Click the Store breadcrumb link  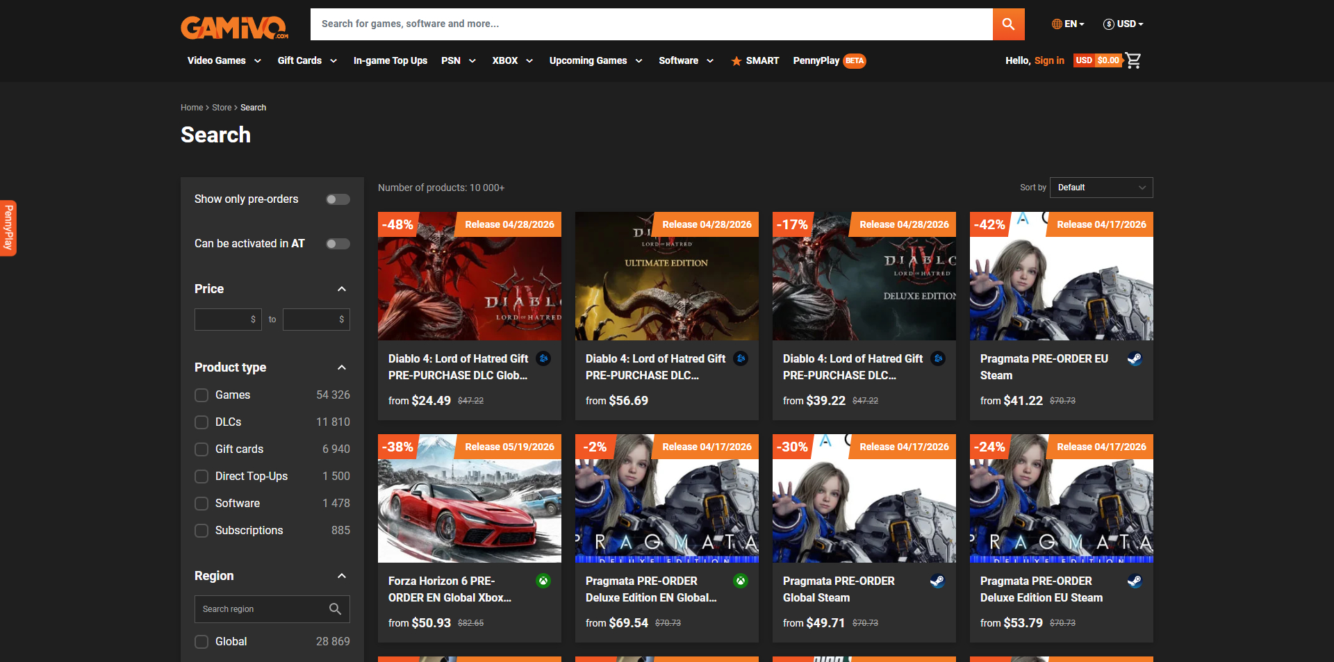[x=222, y=108]
